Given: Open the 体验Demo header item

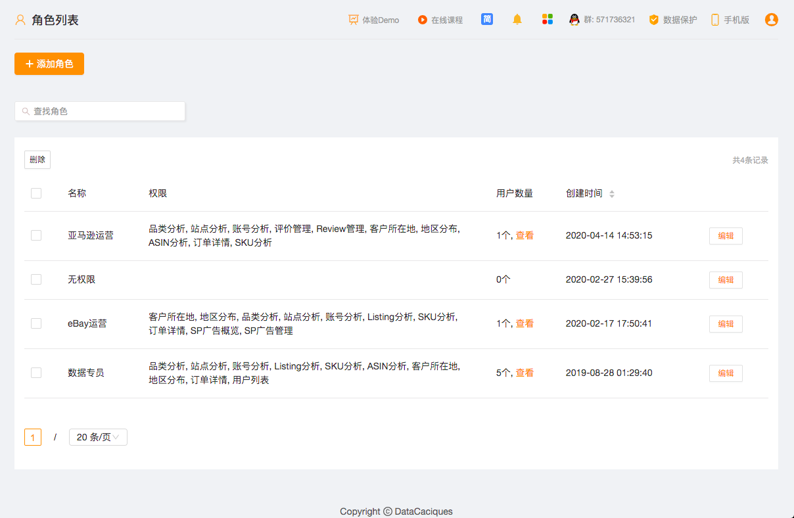Looking at the screenshot, I should click(x=373, y=20).
